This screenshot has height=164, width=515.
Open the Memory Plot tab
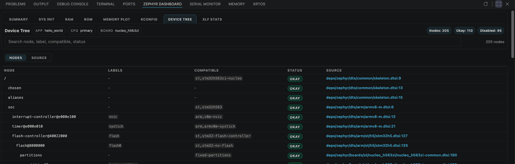pos(117,19)
